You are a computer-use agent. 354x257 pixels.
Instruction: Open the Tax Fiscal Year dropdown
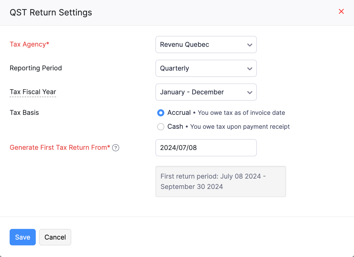coord(206,92)
